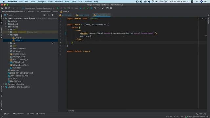The width and height of the screenshot is (210, 118).
Task: Navigate back using the left arrow icon
Action: point(13,8)
